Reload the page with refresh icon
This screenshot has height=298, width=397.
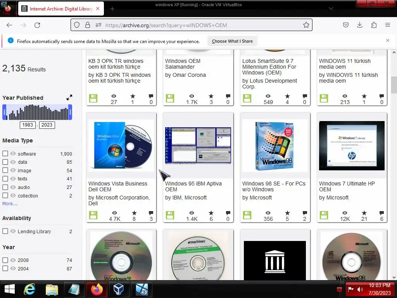coord(37,25)
